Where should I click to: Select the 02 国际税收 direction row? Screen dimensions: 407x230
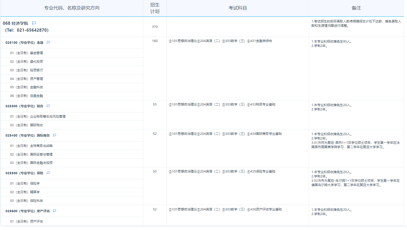point(27,125)
